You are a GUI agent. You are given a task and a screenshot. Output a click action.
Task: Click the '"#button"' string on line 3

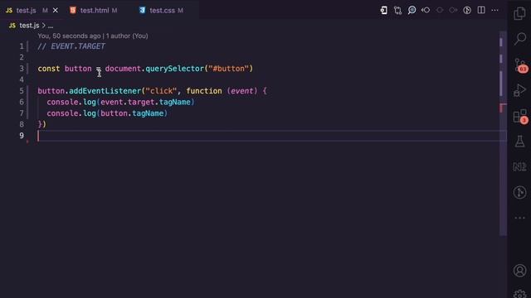pyautogui.click(x=229, y=69)
